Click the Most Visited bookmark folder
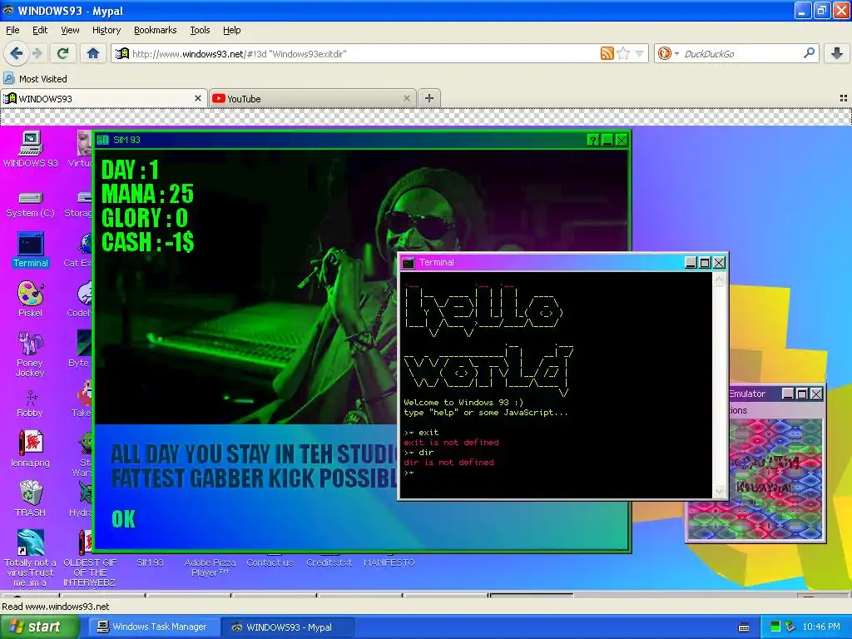This screenshot has height=639, width=852. pyautogui.click(x=35, y=79)
